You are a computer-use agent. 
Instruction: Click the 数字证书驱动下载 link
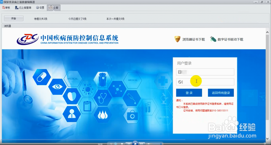pyautogui.click(x=230, y=39)
